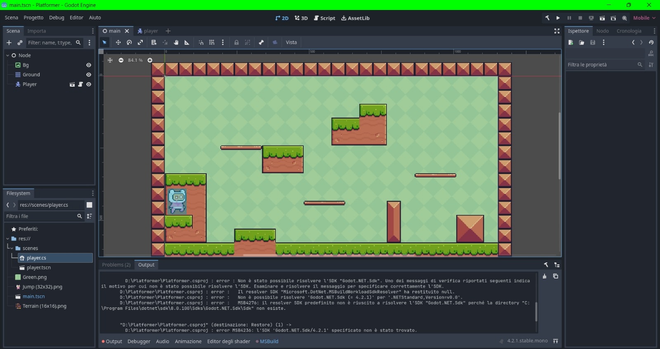Image resolution: width=660 pixels, height=349 pixels.
Task: Open Player sub-scene in editor icon
Action: click(x=72, y=84)
